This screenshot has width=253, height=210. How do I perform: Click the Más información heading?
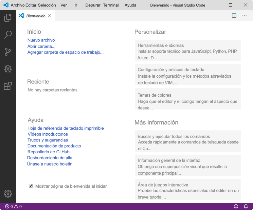(156, 123)
